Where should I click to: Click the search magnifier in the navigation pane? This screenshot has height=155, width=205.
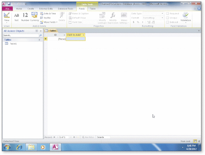[40, 35]
